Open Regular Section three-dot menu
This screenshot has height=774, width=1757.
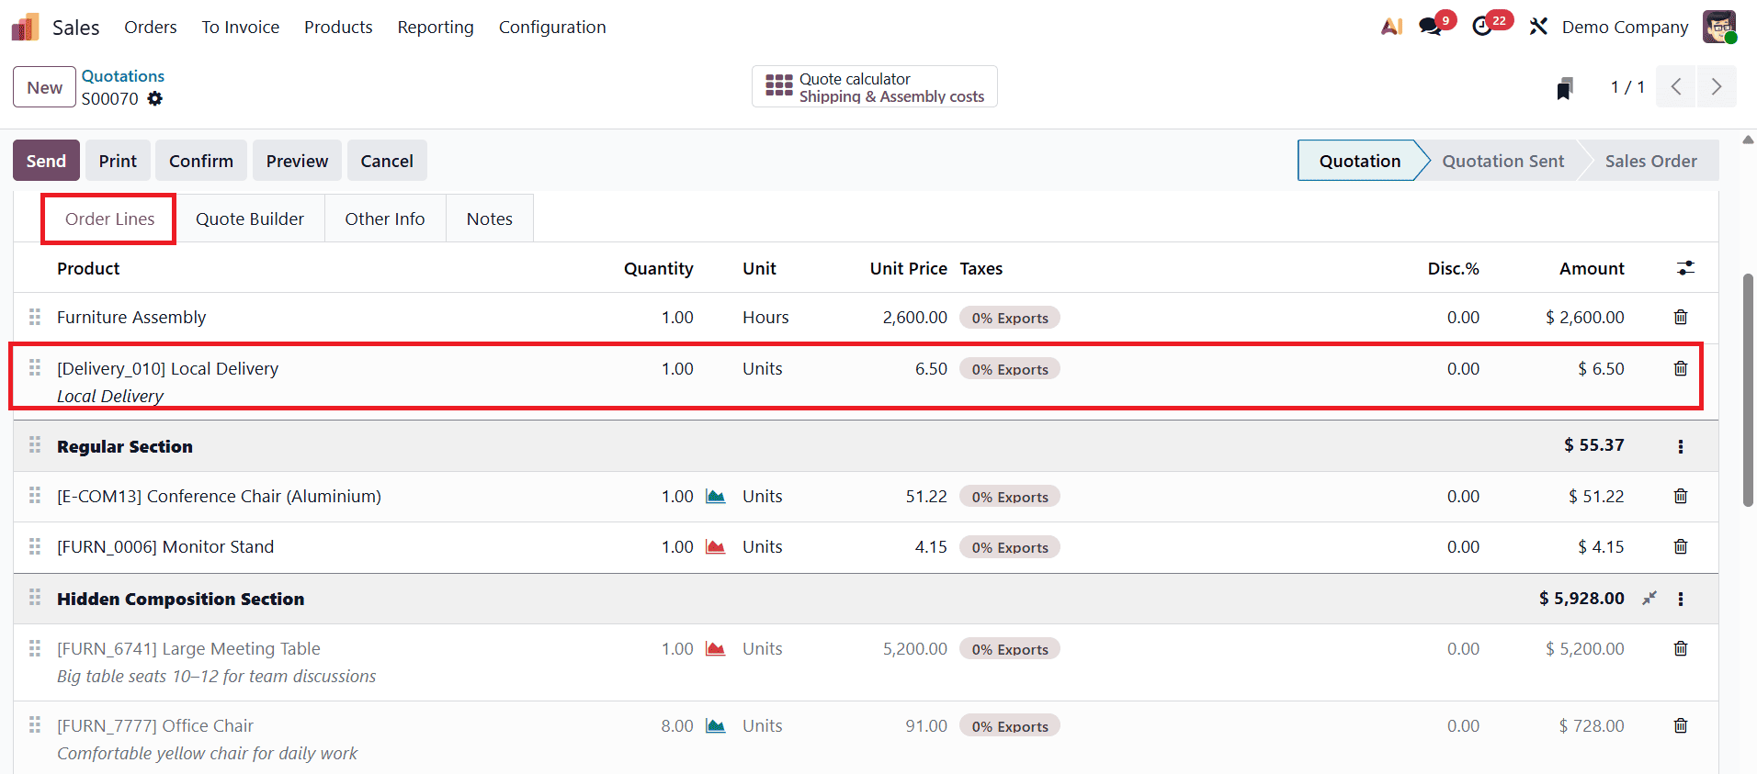1681,446
